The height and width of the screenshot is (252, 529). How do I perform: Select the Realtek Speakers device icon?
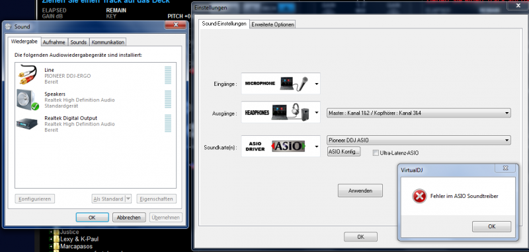(x=28, y=100)
